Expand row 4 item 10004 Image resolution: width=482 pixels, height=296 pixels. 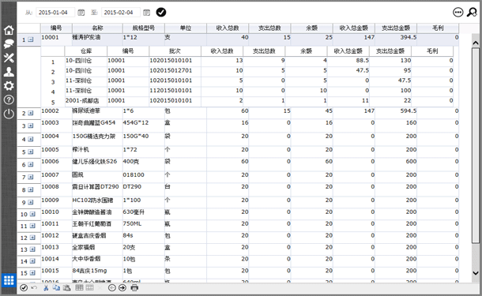tap(31, 139)
